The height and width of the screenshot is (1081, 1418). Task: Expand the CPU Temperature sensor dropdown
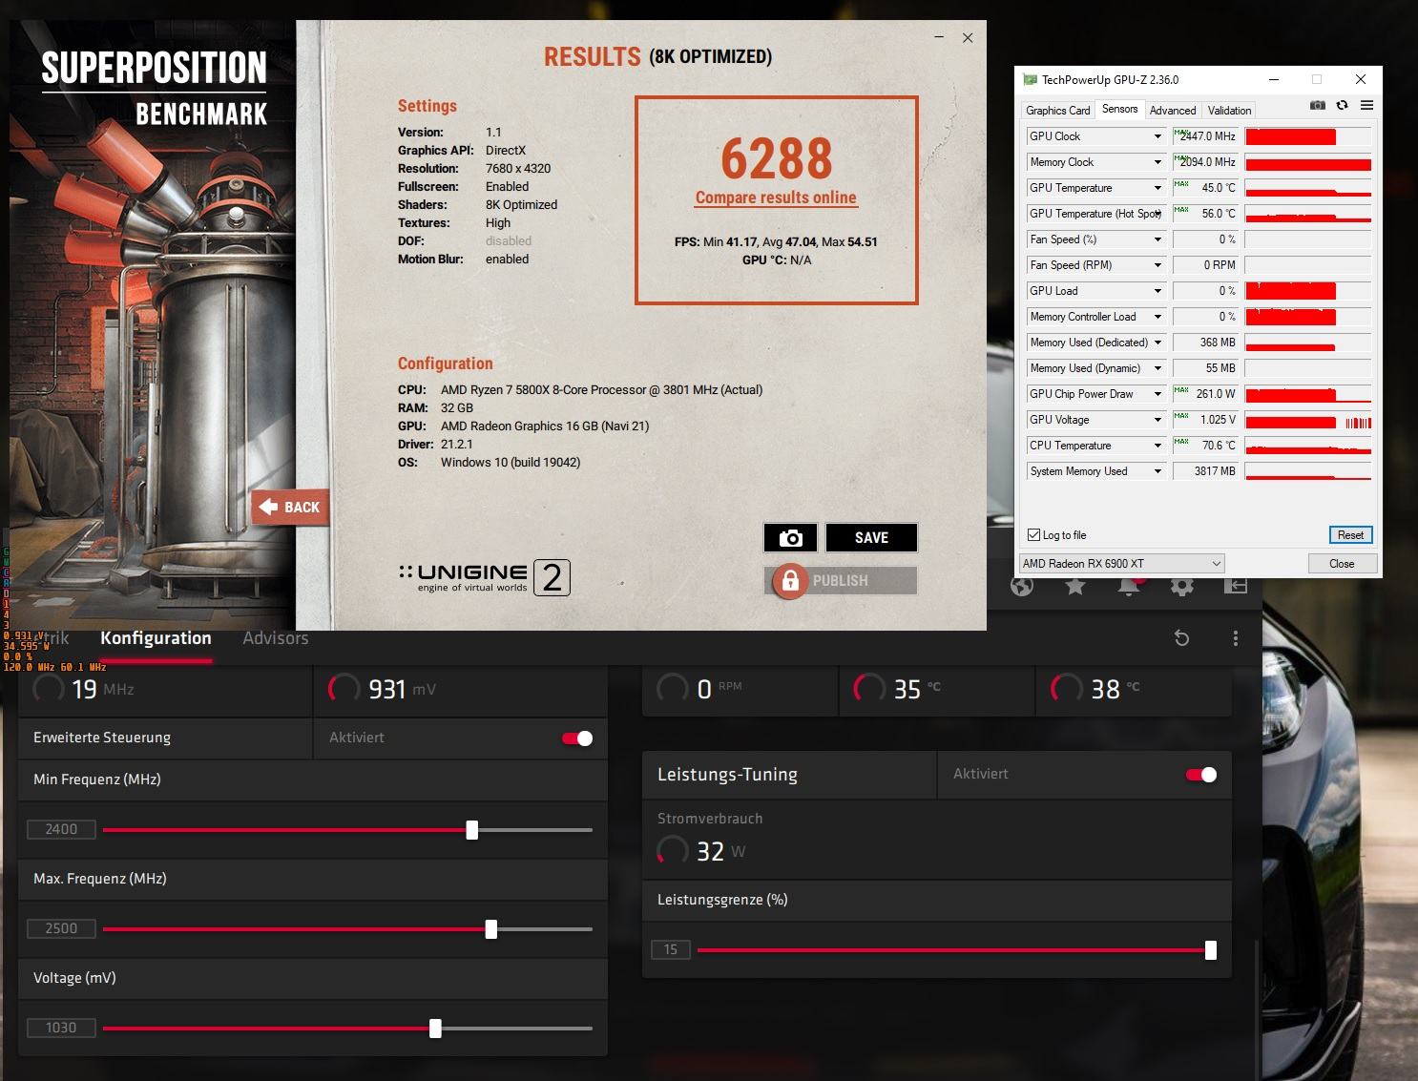click(1157, 446)
